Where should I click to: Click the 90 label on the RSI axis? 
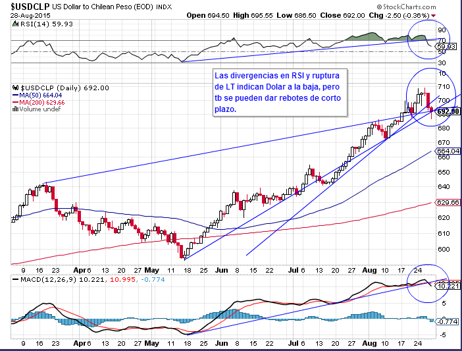coord(442,30)
